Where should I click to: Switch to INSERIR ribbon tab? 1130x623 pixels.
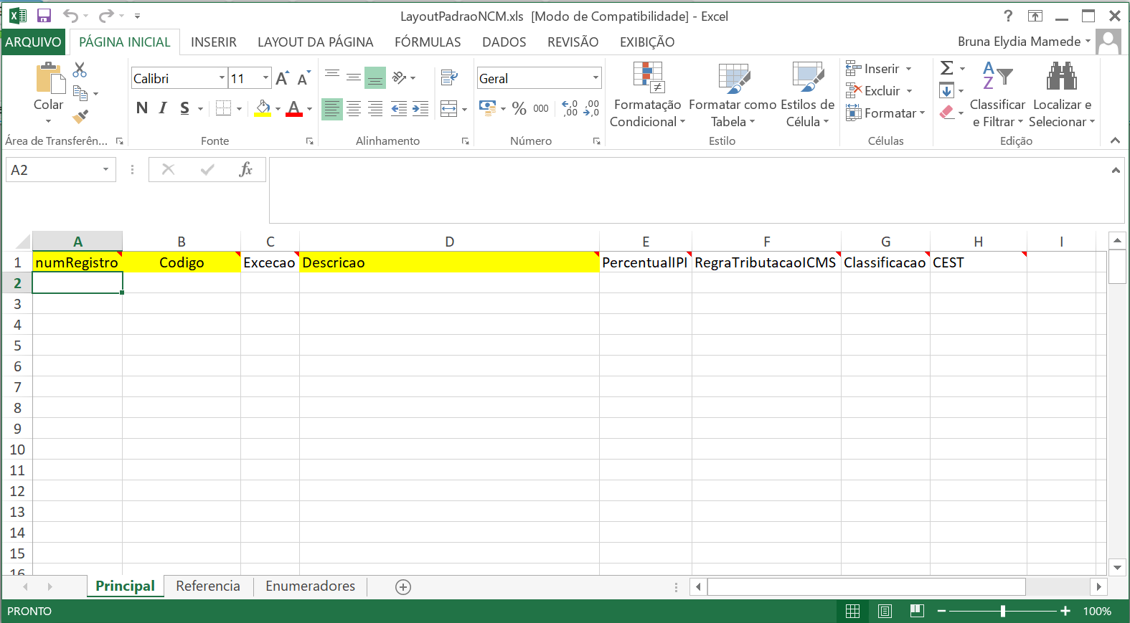pyautogui.click(x=214, y=42)
